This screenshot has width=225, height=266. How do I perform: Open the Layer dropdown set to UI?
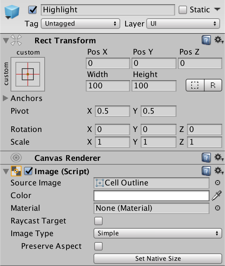(183, 24)
